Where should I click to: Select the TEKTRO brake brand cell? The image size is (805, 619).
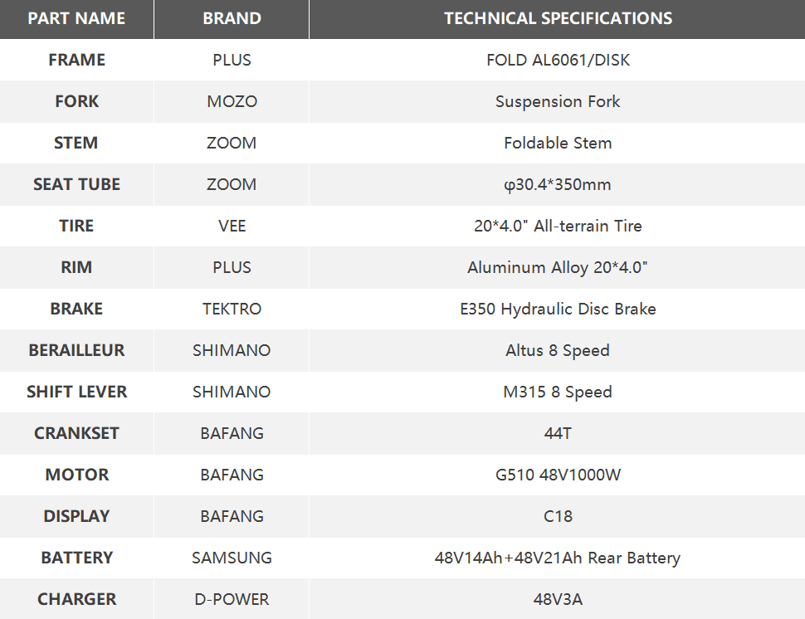232,309
